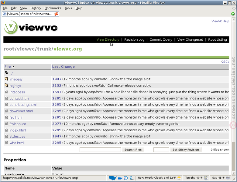Open the .htaccess file link
Viewport: 237px width, 182px height.
click(17, 92)
